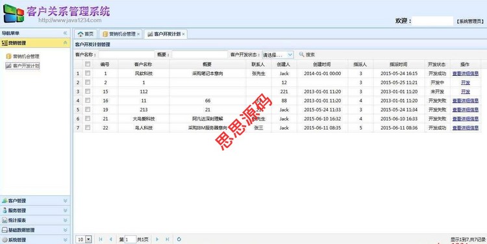Screen dimensions: 487x244
Task: Close the 营销机会管理 tab
Action: (x=138, y=34)
